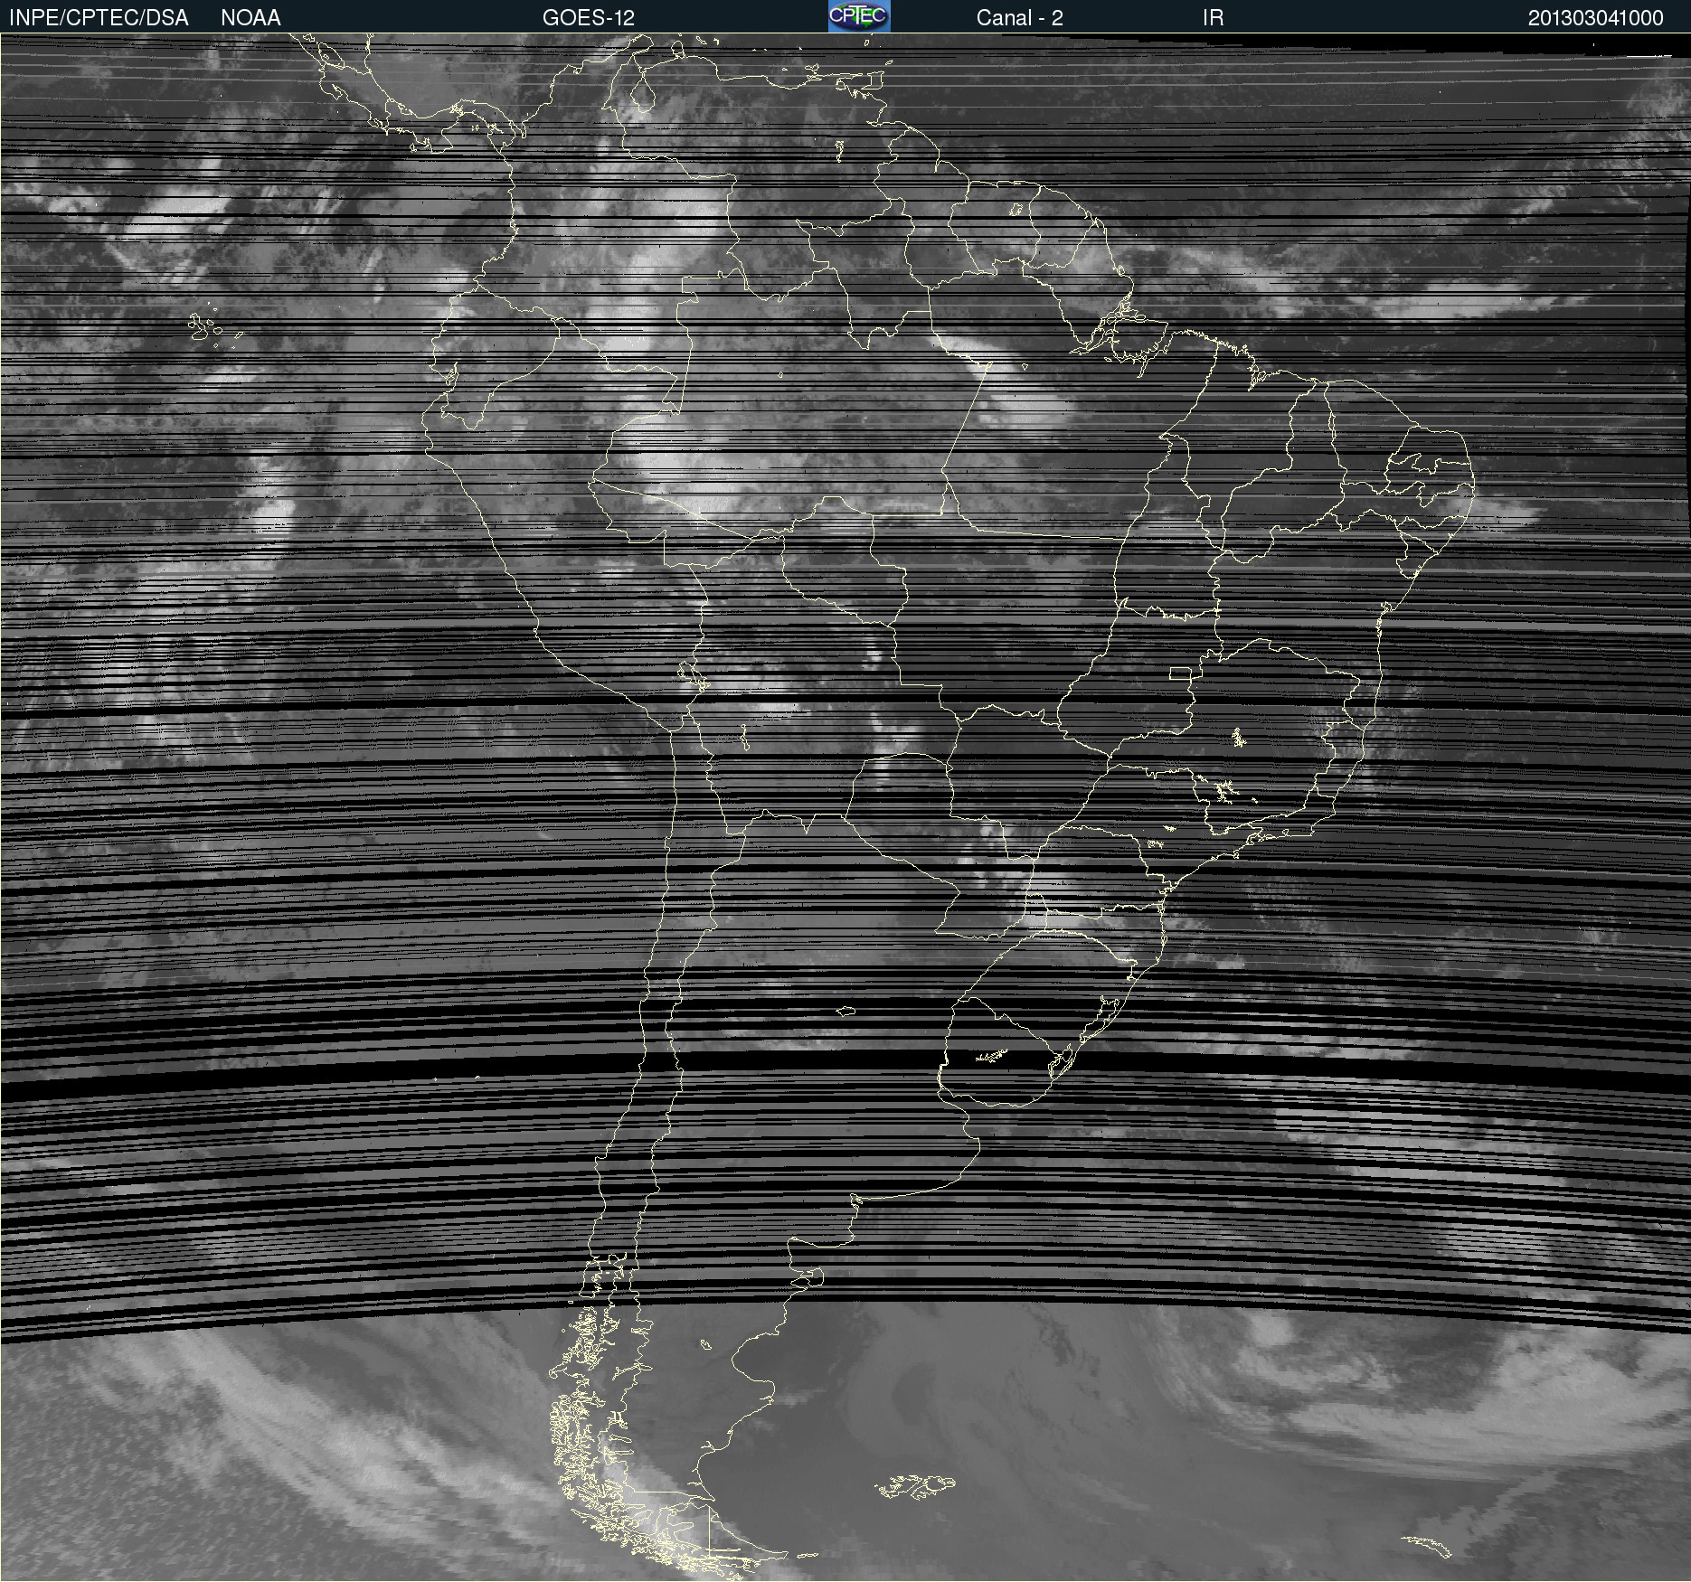Click the CPTEC logo in the header

(859, 16)
